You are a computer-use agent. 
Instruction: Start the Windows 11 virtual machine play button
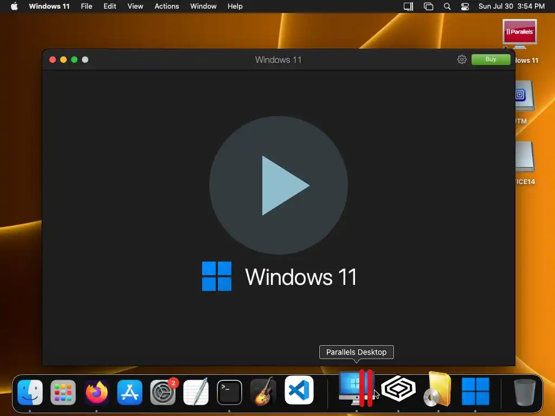279,185
